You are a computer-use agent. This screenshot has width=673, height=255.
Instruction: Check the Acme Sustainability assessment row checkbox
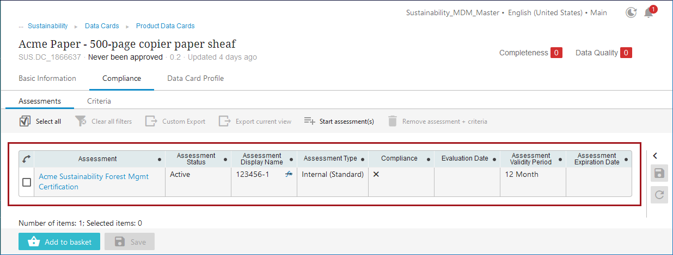tap(27, 182)
